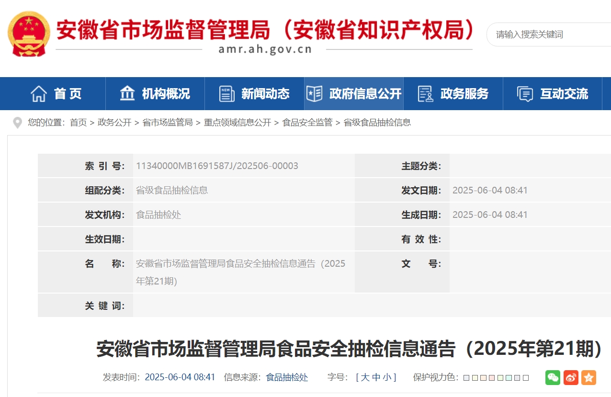Choose the last white eye-protection swatch
Screen dimensions: 611x397
(526, 378)
